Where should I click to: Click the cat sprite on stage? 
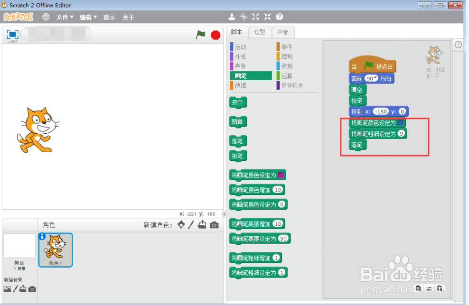coord(38,130)
